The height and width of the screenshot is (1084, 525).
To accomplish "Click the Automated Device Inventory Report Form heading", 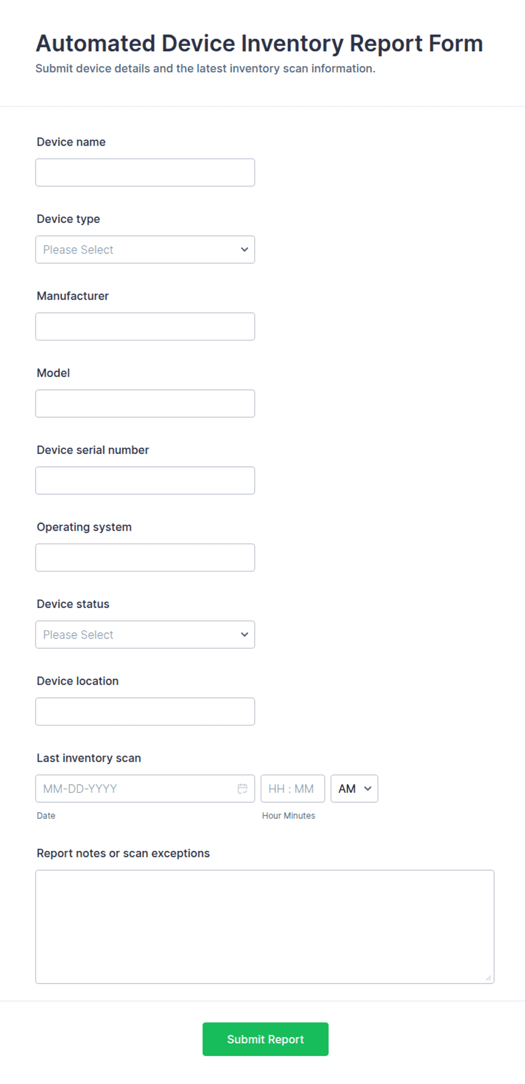I will [x=259, y=43].
